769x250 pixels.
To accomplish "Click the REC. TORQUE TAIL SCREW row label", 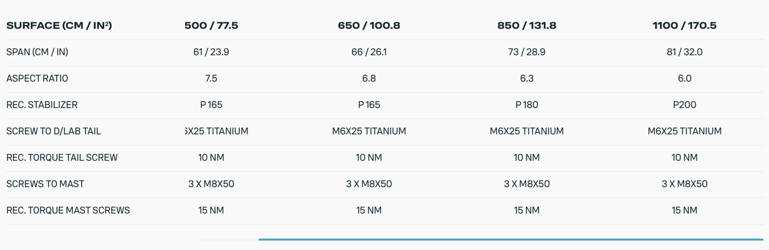I will pyautogui.click(x=62, y=157).
